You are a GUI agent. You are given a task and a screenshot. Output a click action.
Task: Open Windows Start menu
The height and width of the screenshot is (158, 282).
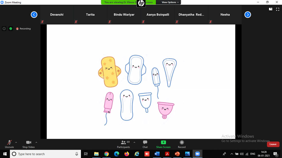click(x=5, y=154)
